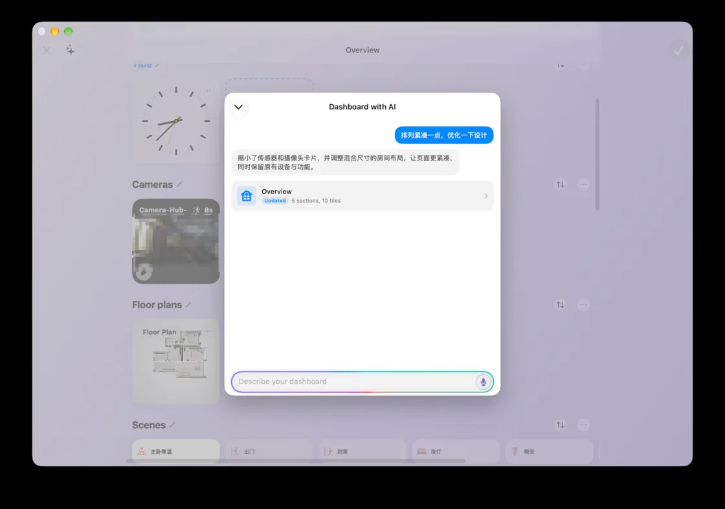Edit the Scenes section title

coord(172,425)
